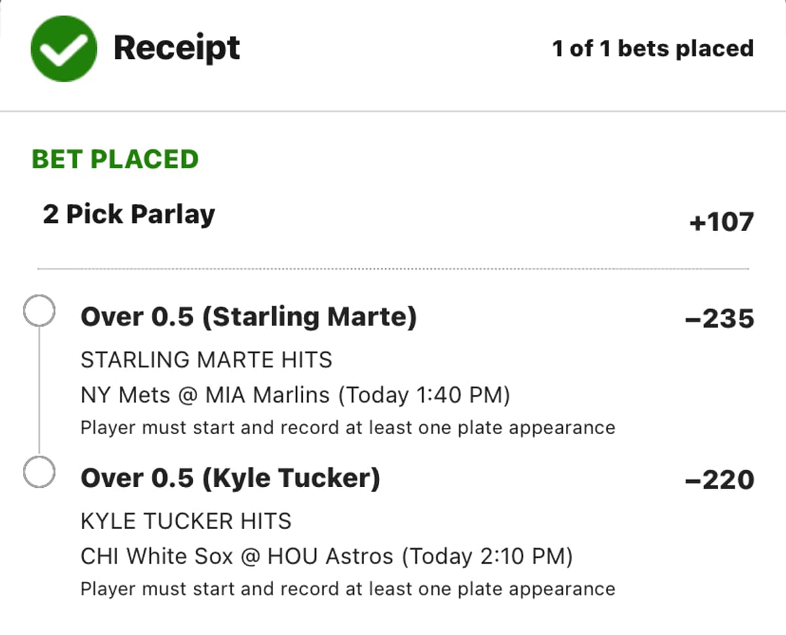Select the BET PLACED section label

115,158
